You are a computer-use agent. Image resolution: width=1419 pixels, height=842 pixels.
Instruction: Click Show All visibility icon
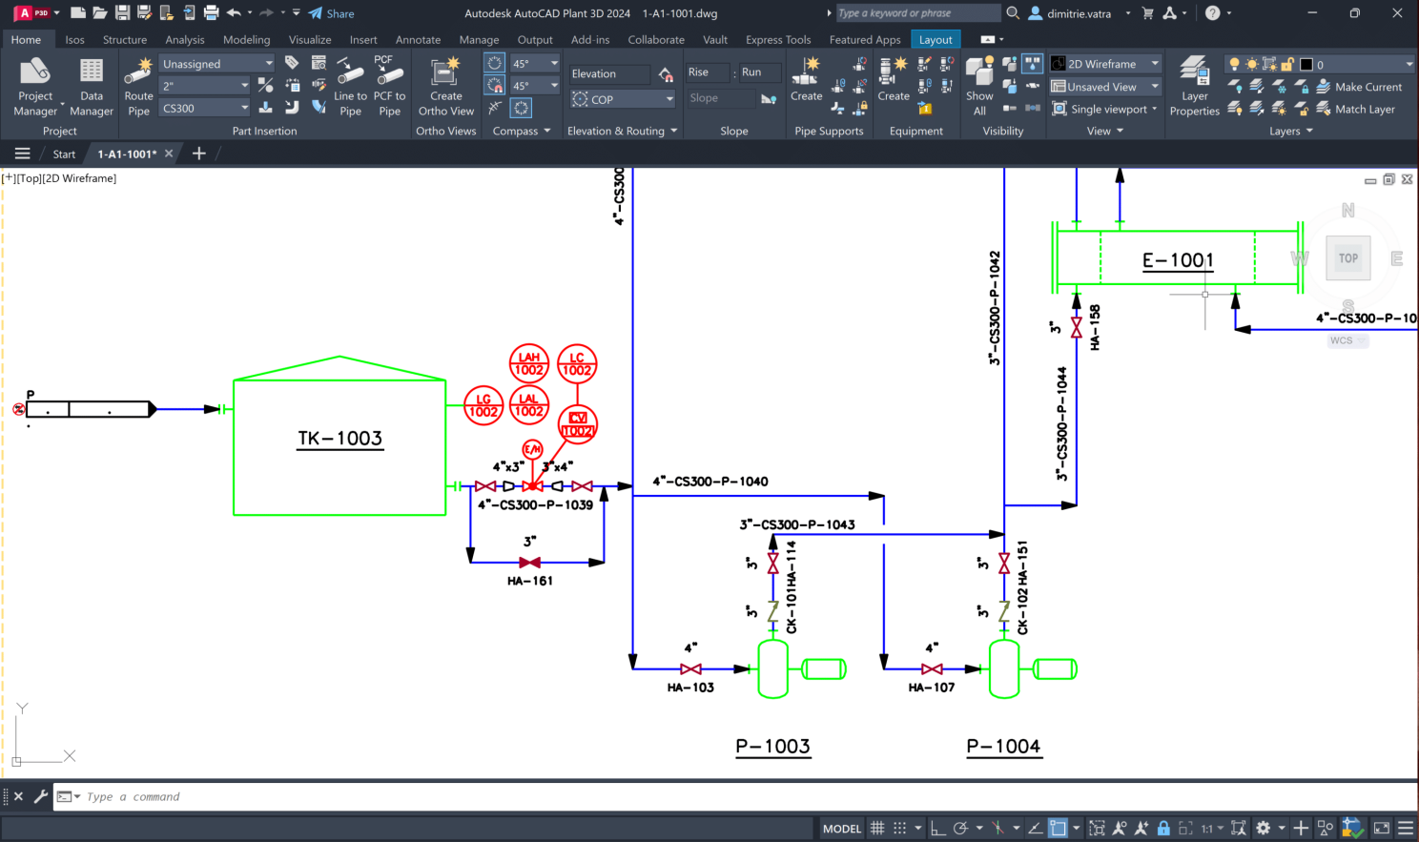[979, 86]
